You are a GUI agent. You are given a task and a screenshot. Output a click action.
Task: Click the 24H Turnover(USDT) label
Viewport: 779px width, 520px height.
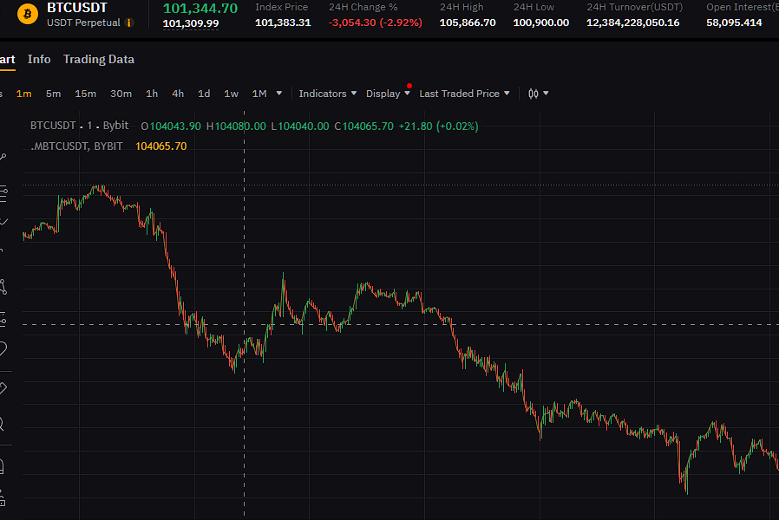635,7
